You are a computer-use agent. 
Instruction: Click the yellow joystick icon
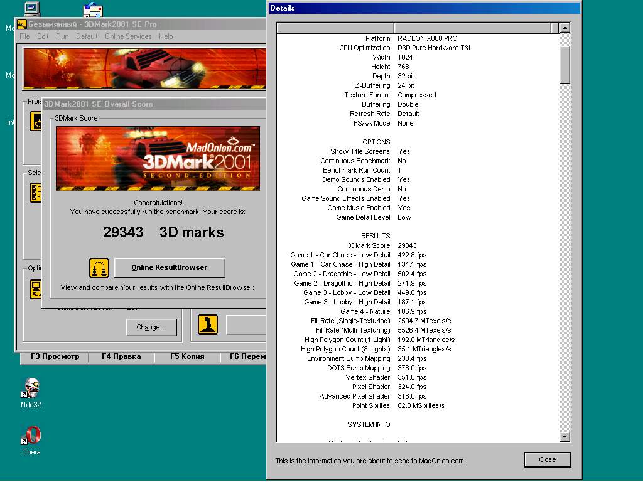coord(208,324)
